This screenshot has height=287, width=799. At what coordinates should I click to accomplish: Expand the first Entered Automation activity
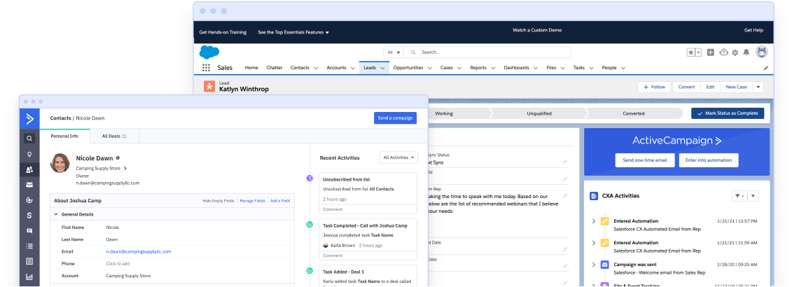click(594, 221)
